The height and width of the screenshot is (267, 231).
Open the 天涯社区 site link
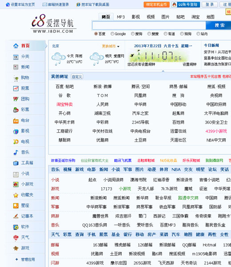coord(178,140)
